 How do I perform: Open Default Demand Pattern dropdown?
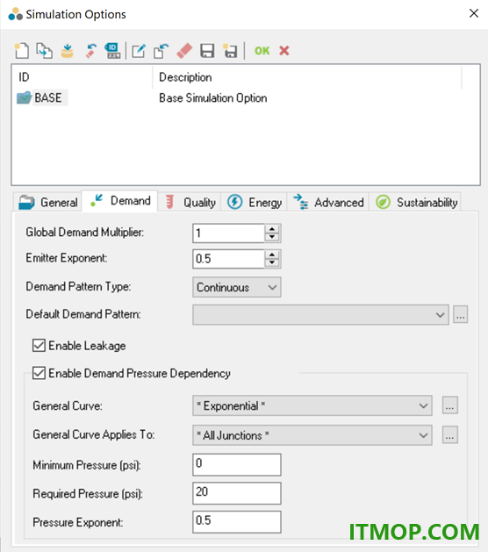tap(320, 314)
